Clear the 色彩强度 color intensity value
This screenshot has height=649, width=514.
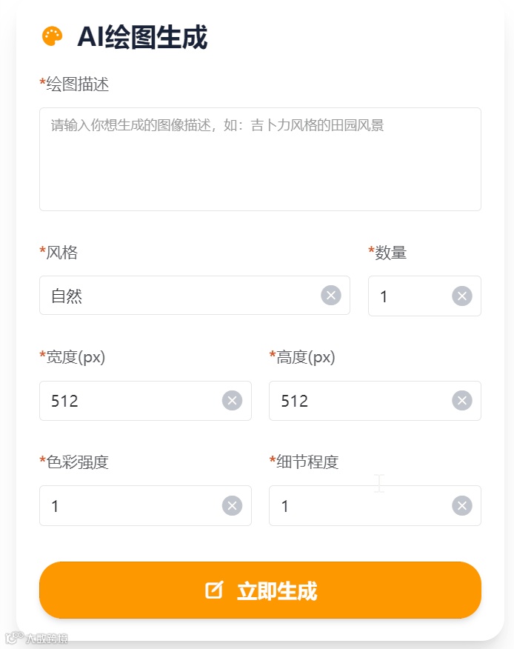click(x=231, y=505)
